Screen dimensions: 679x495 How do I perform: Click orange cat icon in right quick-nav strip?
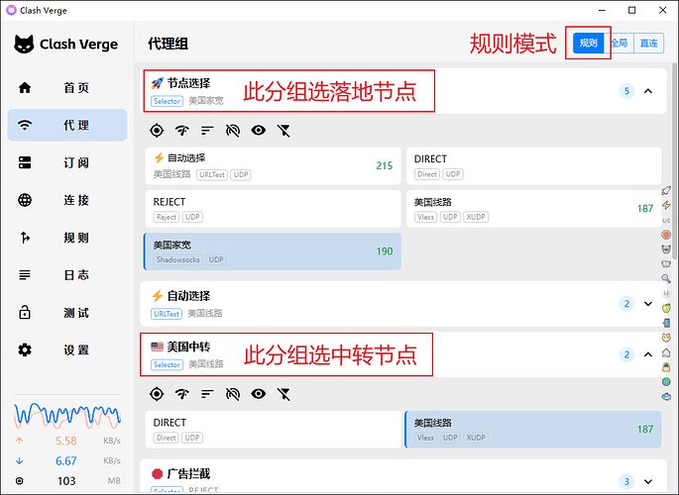[x=666, y=338]
